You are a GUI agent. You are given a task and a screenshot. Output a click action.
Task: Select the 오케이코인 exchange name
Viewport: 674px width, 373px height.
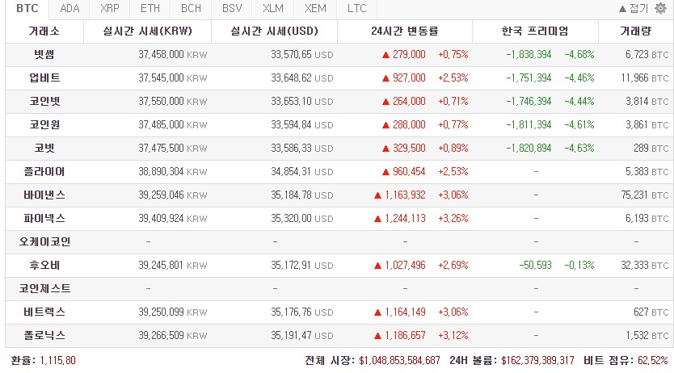coord(44,241)
